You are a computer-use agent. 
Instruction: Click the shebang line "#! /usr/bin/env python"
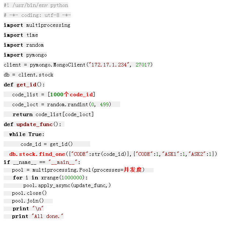click(x=36, y=5)
